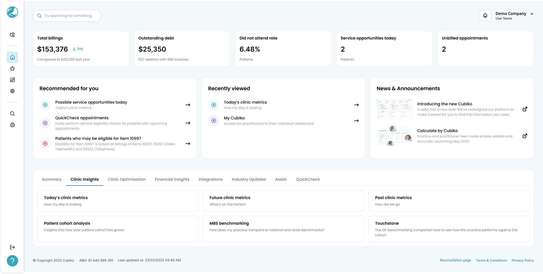
Task: Click arrow for Patients eligible for item 10997
Action: pyautogui.click(x=188, y=144)
